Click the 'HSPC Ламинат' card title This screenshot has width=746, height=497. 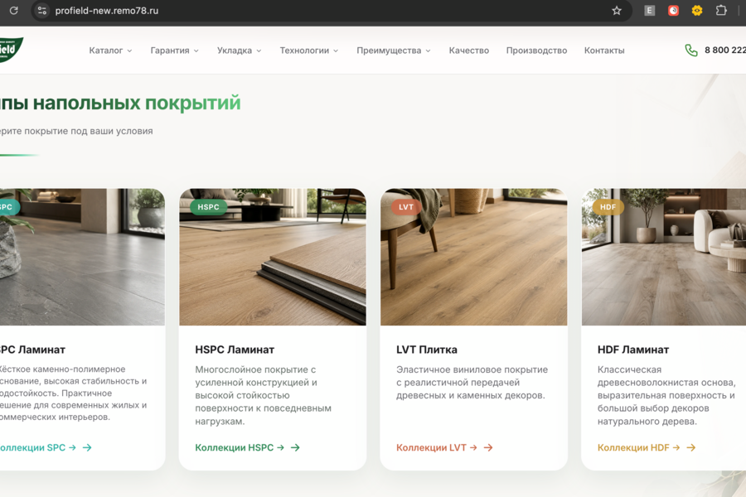coord(235,350)
